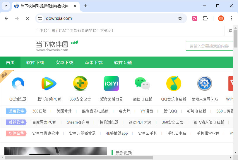Click the 当下软件园 site logo
238x160 pixels.
57,46
